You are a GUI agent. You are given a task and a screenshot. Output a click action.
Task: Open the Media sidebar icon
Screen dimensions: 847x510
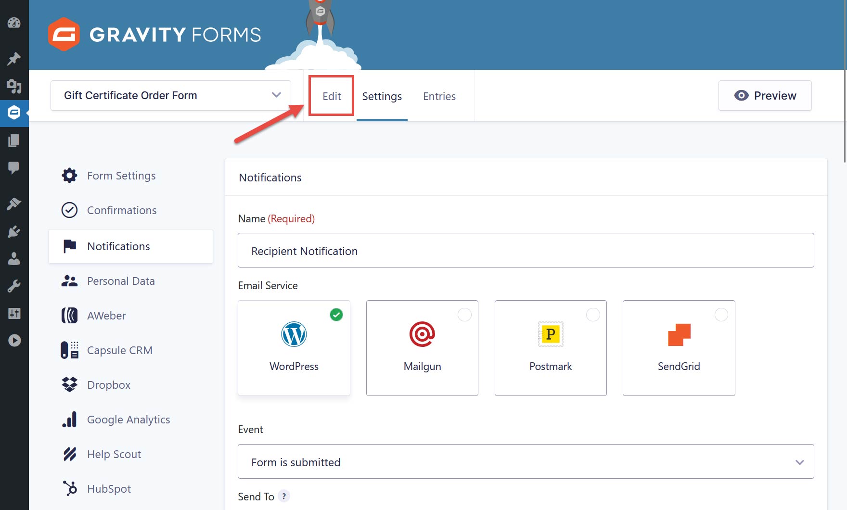tap(14, 87)
